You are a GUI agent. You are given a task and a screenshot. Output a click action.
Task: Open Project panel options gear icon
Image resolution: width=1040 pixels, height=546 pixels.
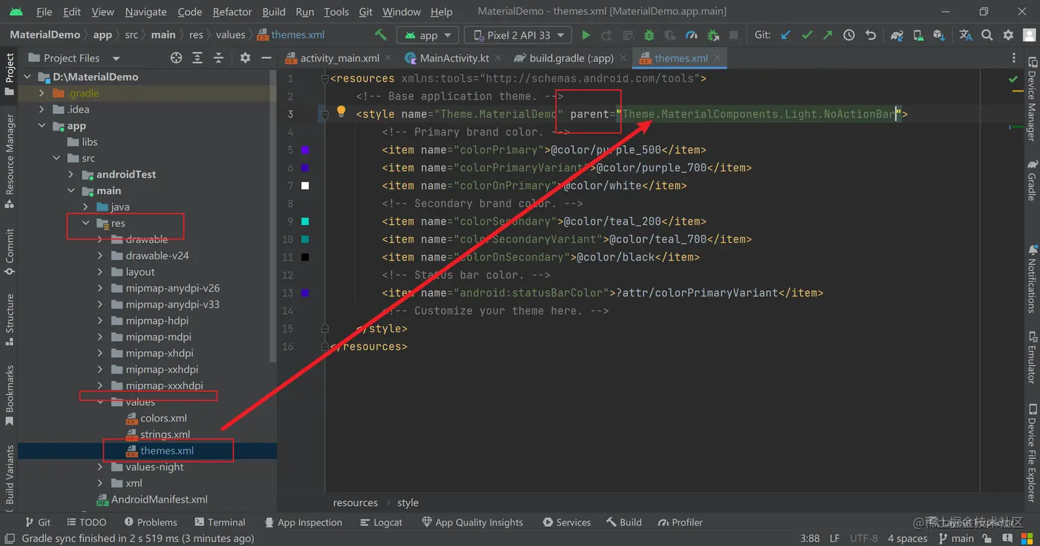246,58
